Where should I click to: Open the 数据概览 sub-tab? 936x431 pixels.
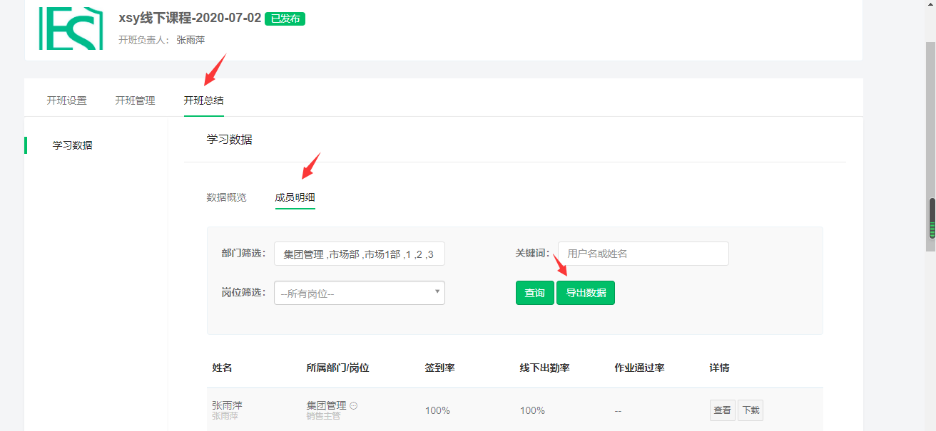point(226,197)
